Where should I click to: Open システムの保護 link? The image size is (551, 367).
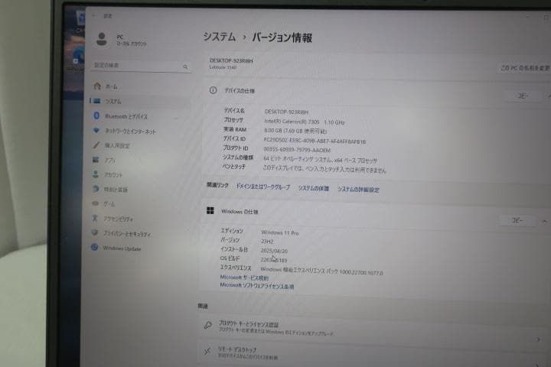click(x=314, y=188)
